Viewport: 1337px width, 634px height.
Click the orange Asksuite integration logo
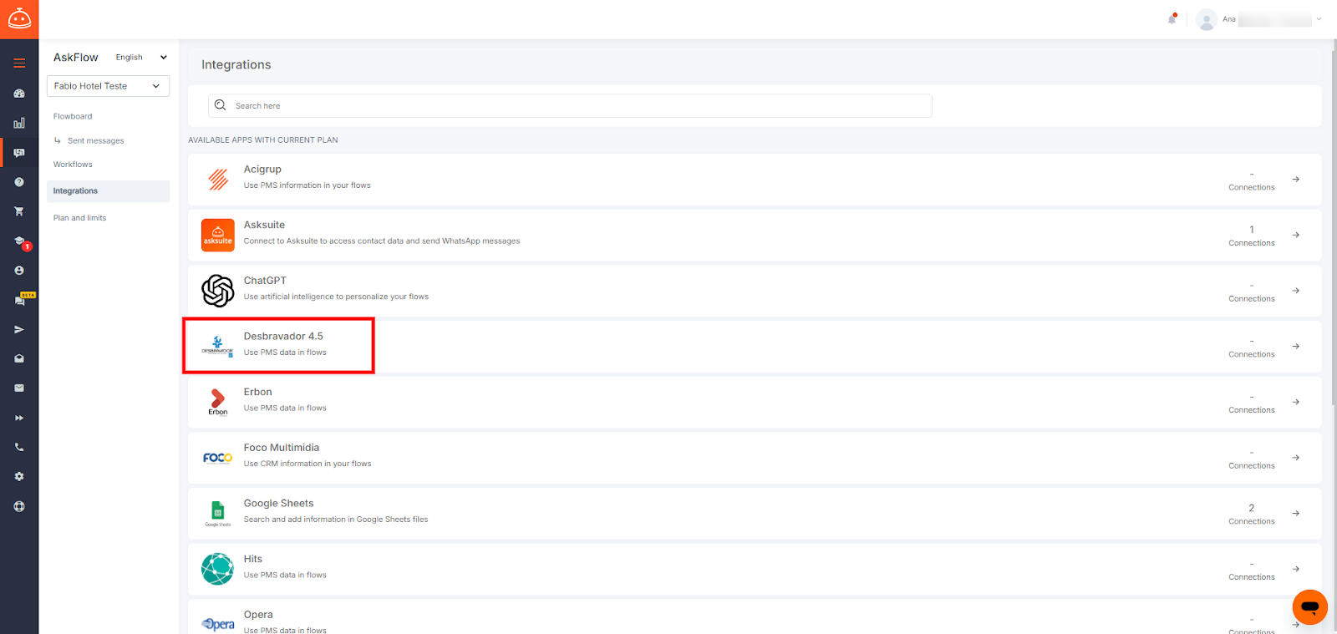pyautogui.click(x=218, y=235)
